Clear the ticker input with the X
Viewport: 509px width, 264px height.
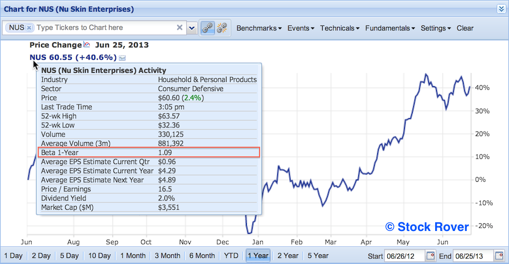point(180,27)
